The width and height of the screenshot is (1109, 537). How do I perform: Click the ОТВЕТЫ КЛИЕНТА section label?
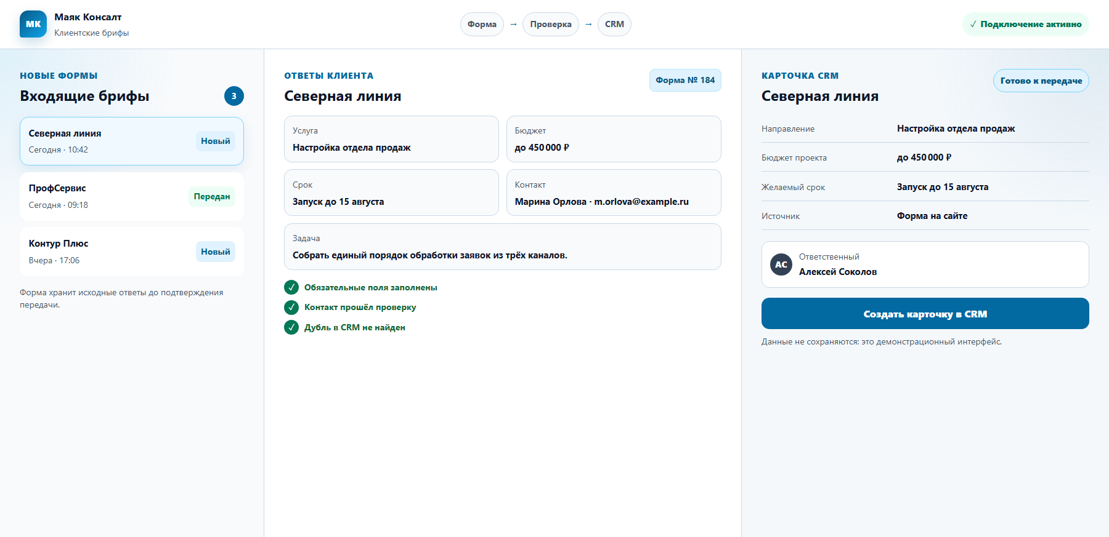tap(329, 76)
